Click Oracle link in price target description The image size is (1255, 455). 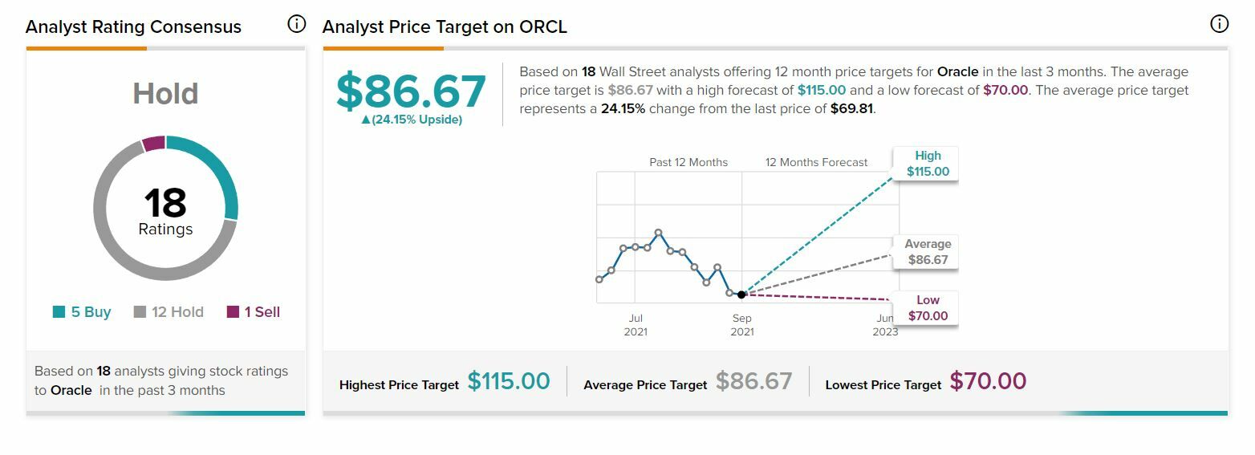pos(957,72)
